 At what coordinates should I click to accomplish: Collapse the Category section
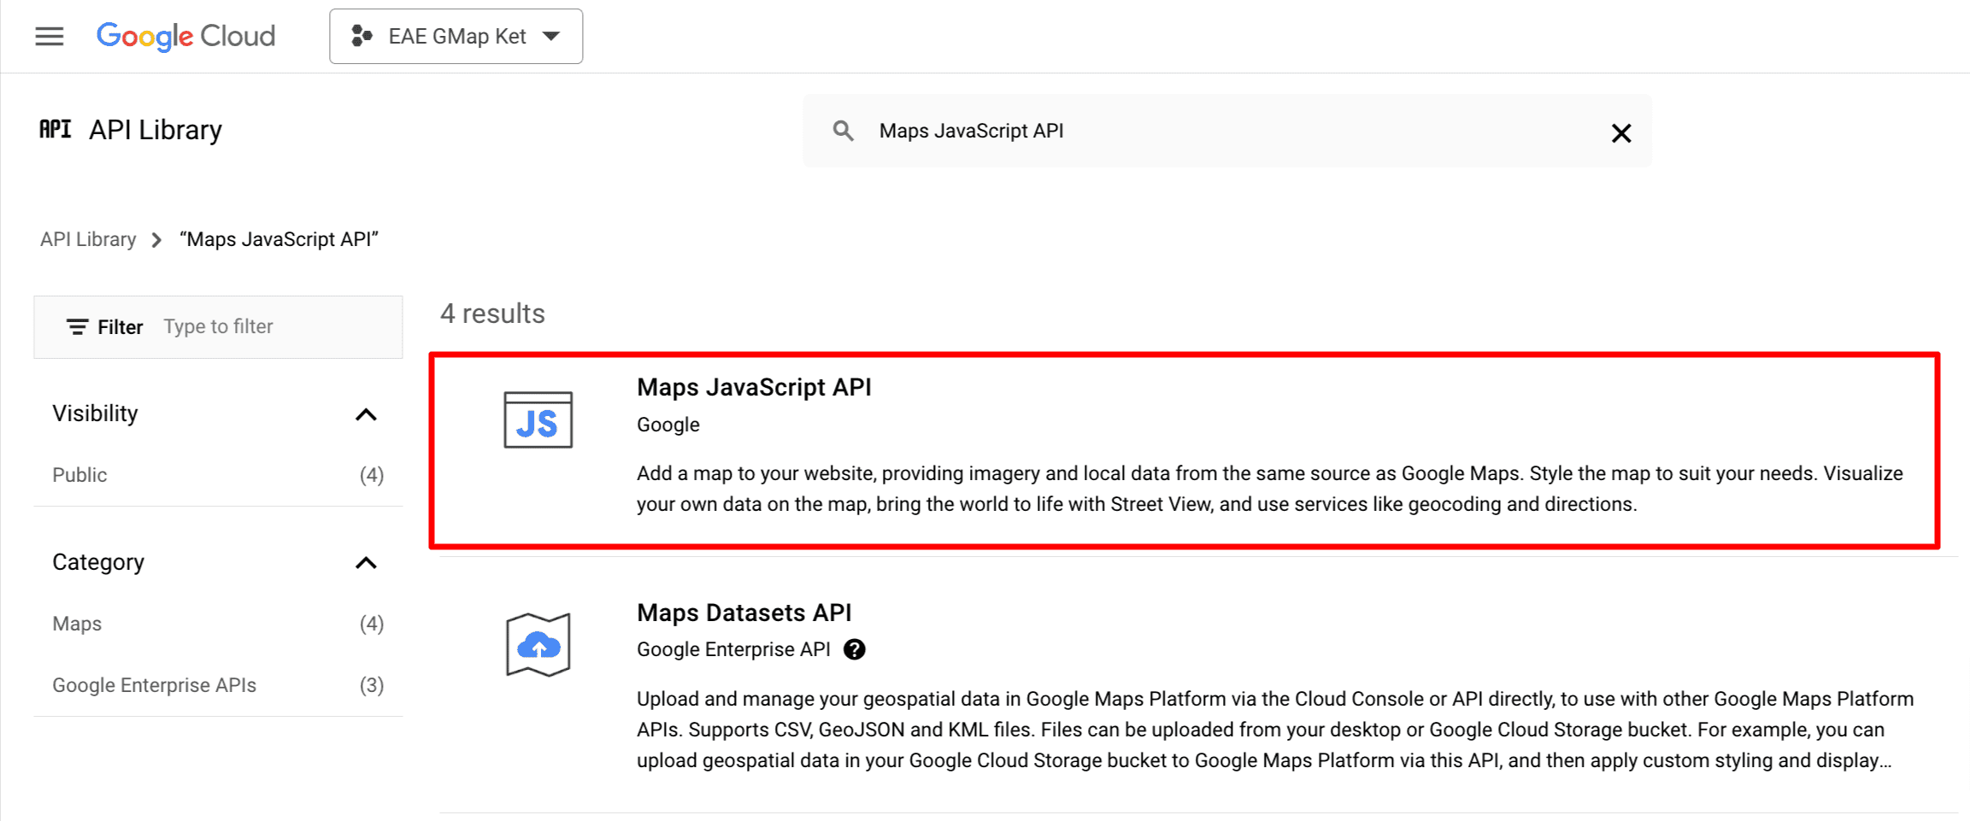coord(366,563)
